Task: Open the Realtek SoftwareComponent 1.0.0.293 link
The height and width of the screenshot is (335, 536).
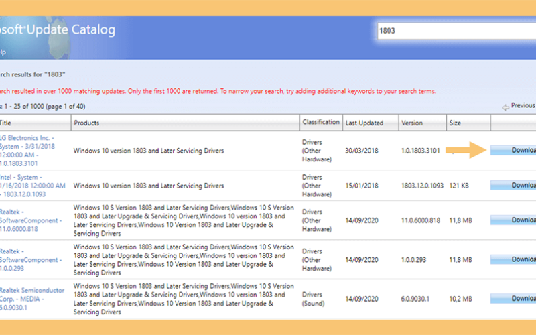Action: pos(31,260)
